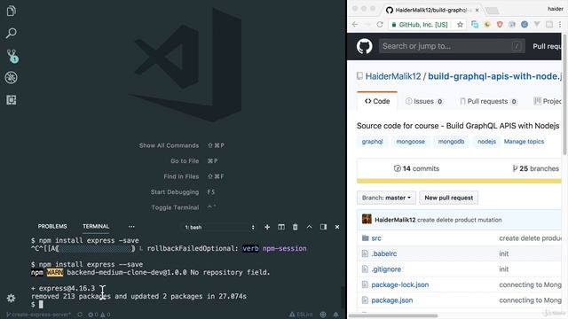This screenshot has width=568, height=319.
Task: Bookmark the page with star icon
Action: (460, 25)
